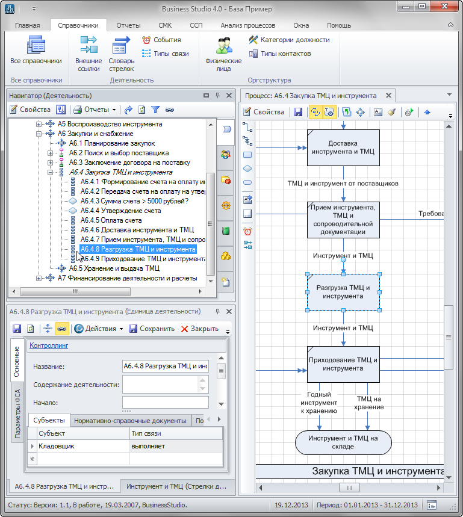Click the Содержание деятельности text field
The height and width of the screenshot is (517, 463).
[x=165, y=384]
